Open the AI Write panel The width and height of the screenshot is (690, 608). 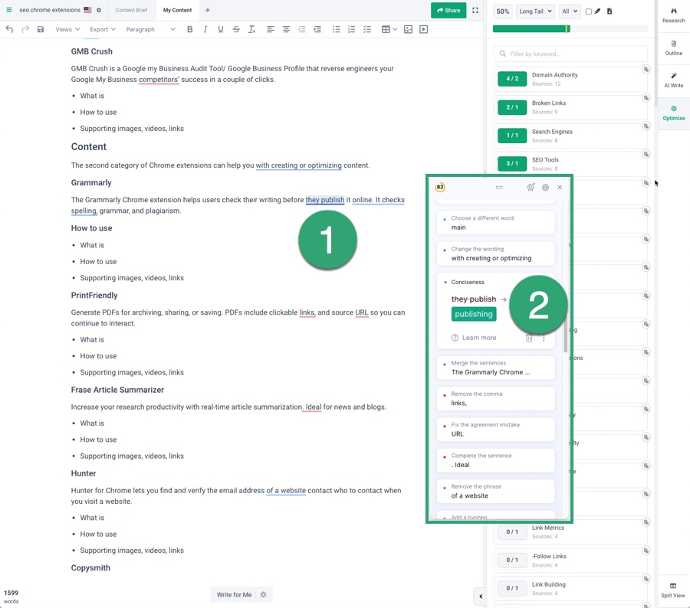673,80
